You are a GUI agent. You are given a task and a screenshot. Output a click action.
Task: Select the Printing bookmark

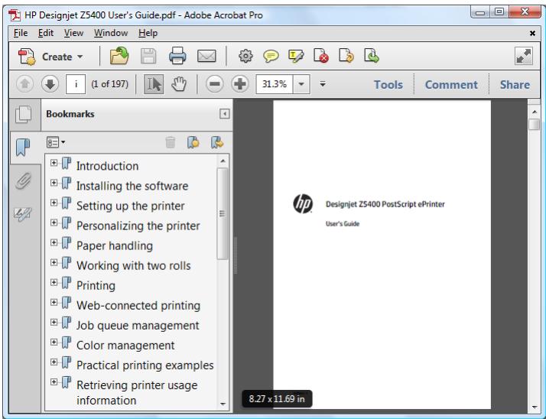click(x=96, y=286)
